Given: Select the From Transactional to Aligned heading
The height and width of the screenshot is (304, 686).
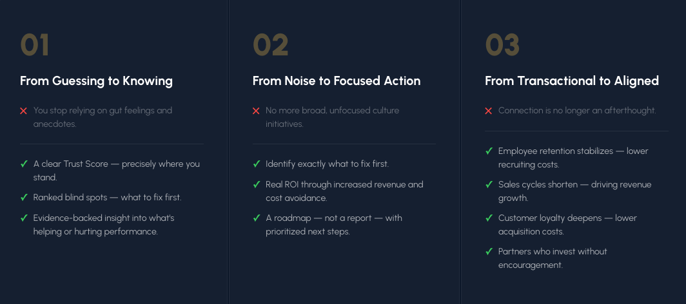Looking at the screenshot, I should (572, 81).
